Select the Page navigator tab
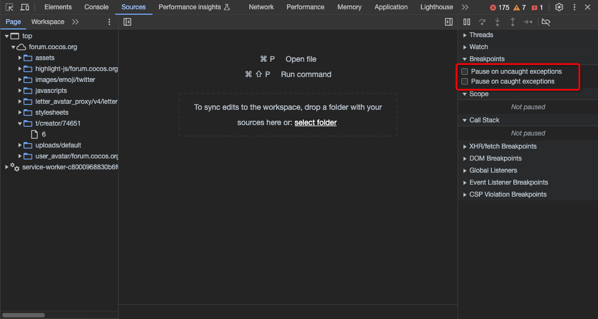 (x=13, y=22)
